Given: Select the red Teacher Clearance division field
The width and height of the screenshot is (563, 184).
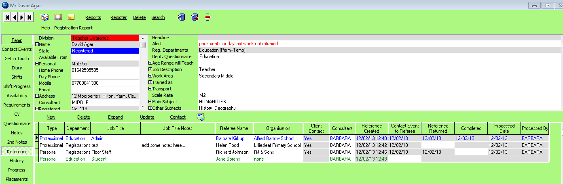Looking at the screenshot, I should pyautogui.click(x=105, y=38).
